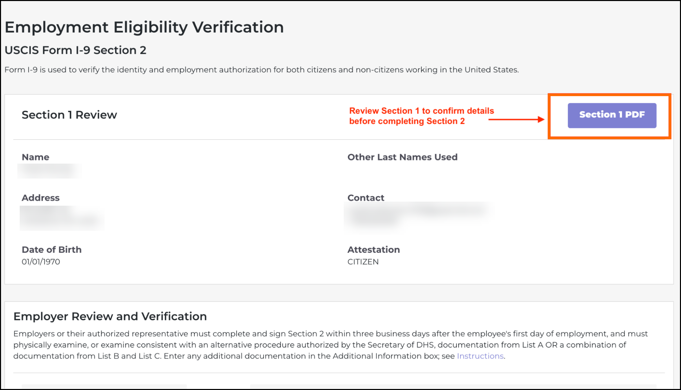Image resolution: width=681 pixels, height=390 pixels.
Task: Click the Other Last Names Used label
Action: [x=402, y=157]
